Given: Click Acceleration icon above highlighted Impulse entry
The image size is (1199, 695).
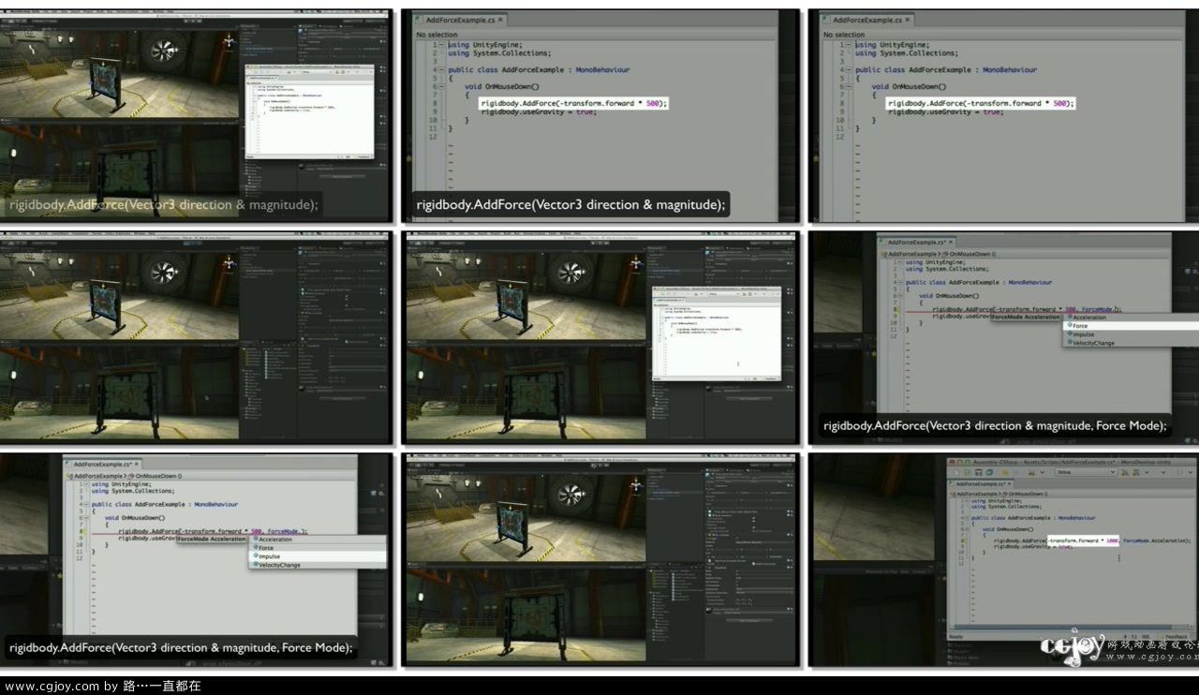Looking at the screenshot, I should pyautogui.click(x=254, y=540).
